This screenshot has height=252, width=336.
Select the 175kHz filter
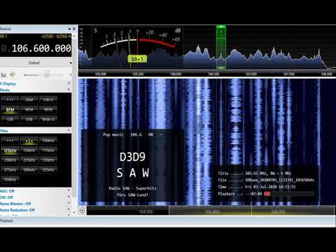48,150
